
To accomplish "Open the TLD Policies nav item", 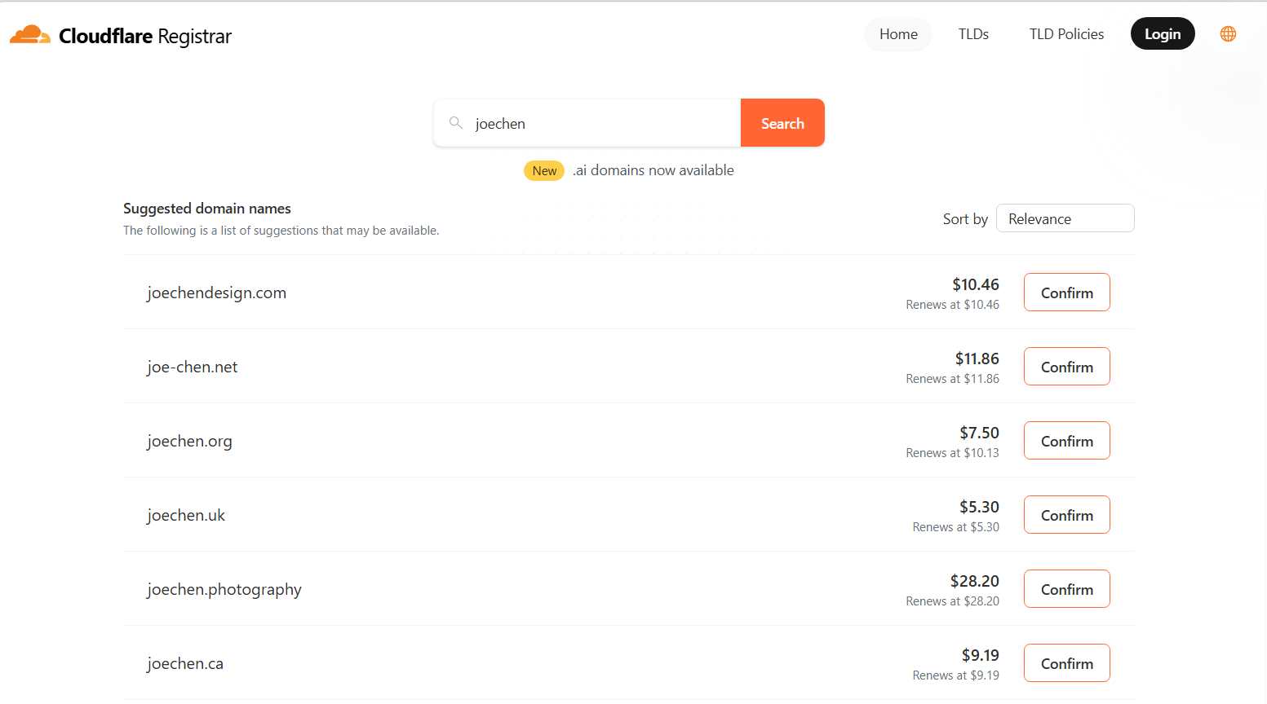I will [x=1066, y=34].
